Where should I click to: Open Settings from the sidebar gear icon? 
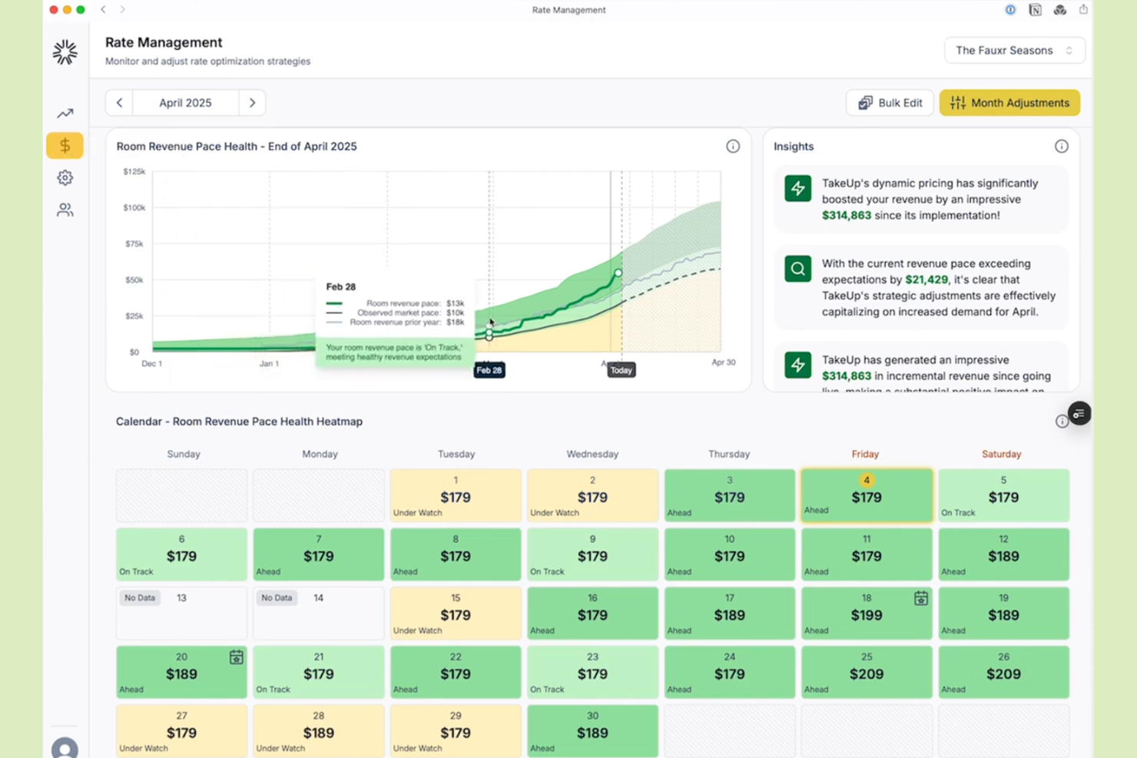(65, 177)
